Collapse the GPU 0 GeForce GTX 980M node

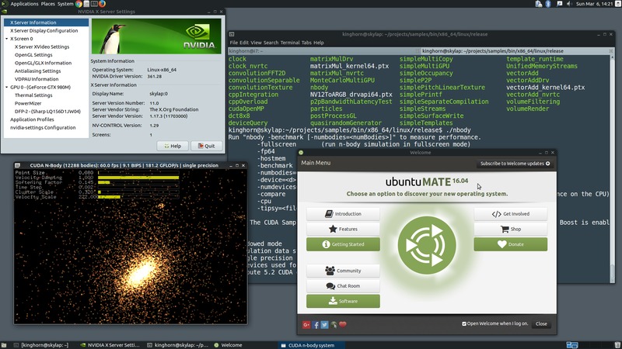(x=7, y=87)
